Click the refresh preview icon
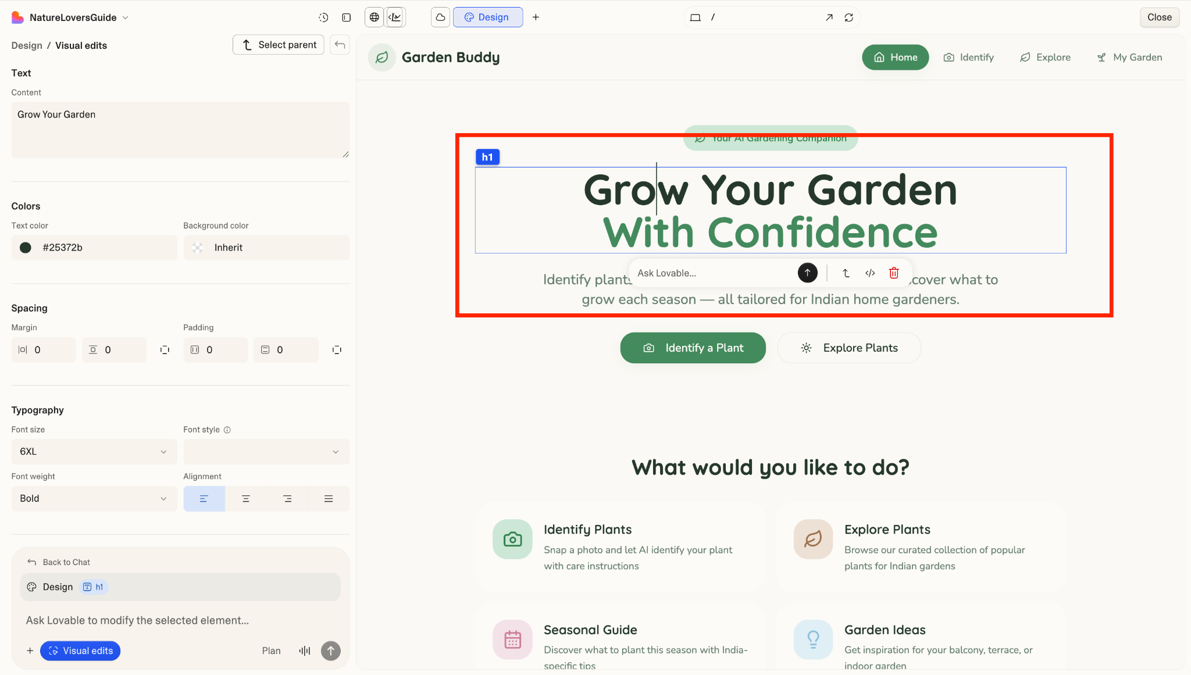The image size is (1191, 675). [x=849, y=17]
